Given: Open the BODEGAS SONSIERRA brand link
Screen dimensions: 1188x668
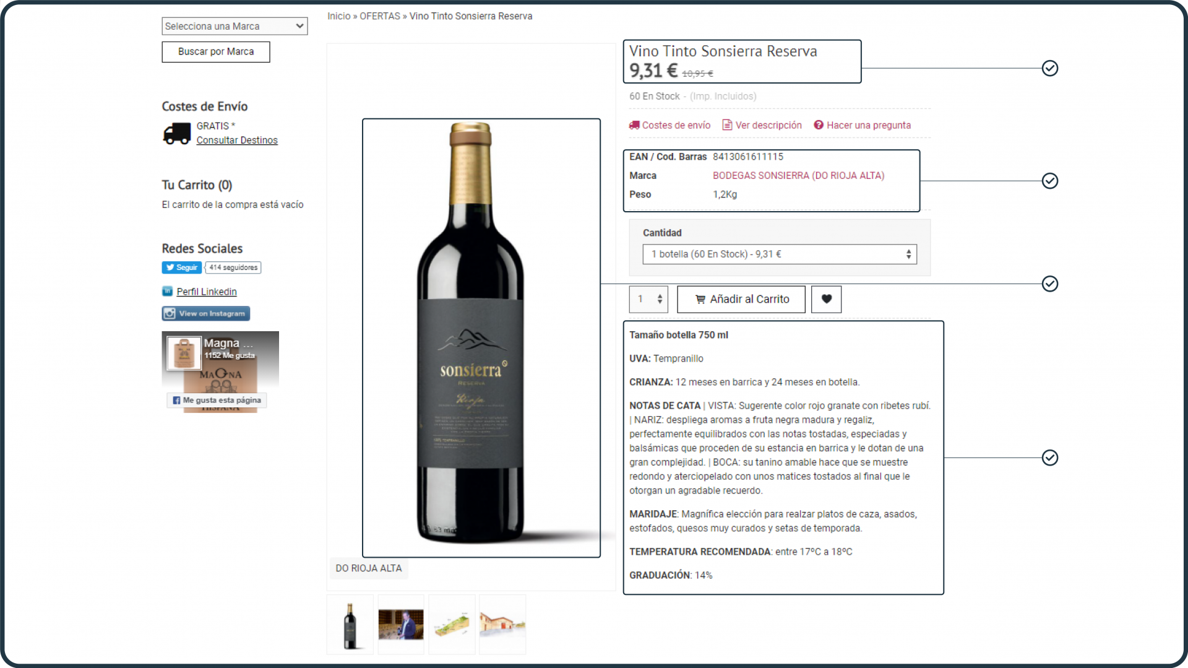Looking at the screenshot, I should 798,176.
